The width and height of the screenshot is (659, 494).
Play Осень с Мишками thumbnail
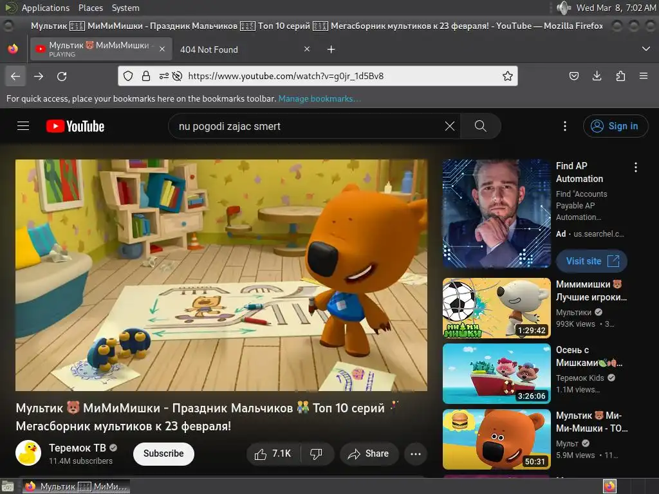click(496, 374)
